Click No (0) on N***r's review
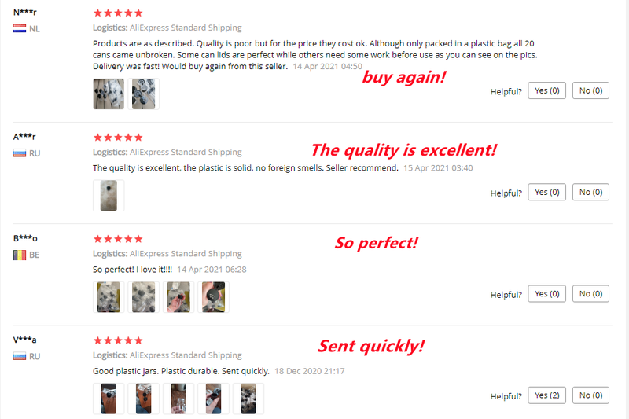 coord(590,90)
